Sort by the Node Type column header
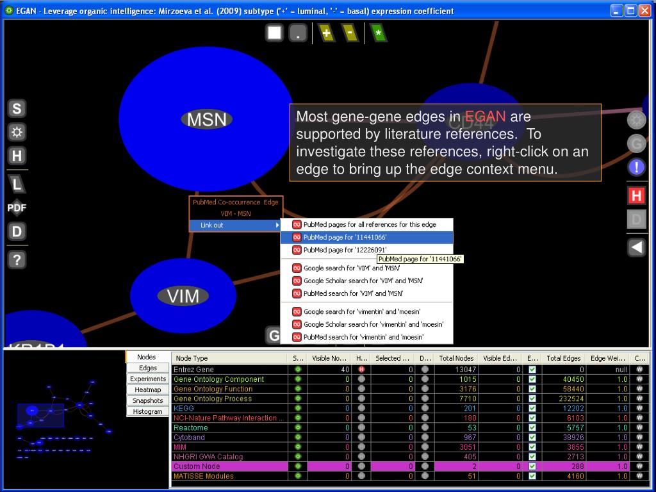The image size is (656, 492). click(x=229, y=358)
